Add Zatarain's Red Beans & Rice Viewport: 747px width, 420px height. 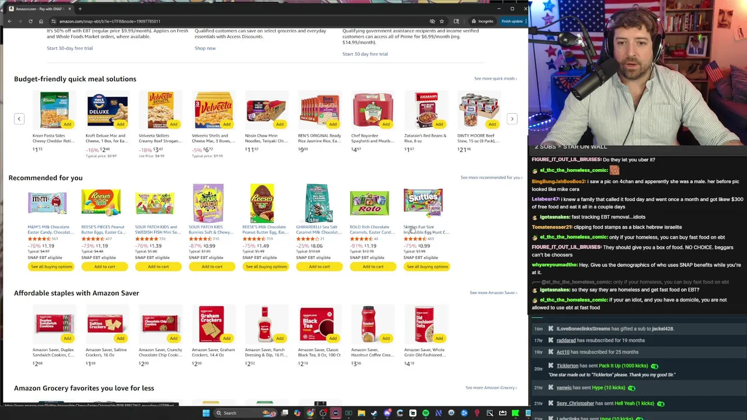(439, 124)
